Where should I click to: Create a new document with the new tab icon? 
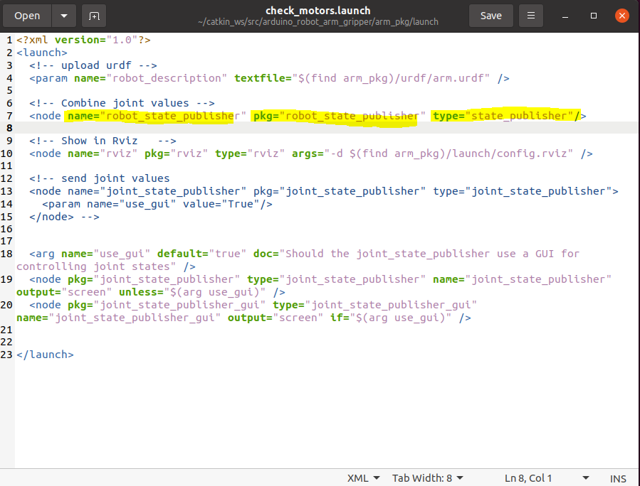[94, 16]
